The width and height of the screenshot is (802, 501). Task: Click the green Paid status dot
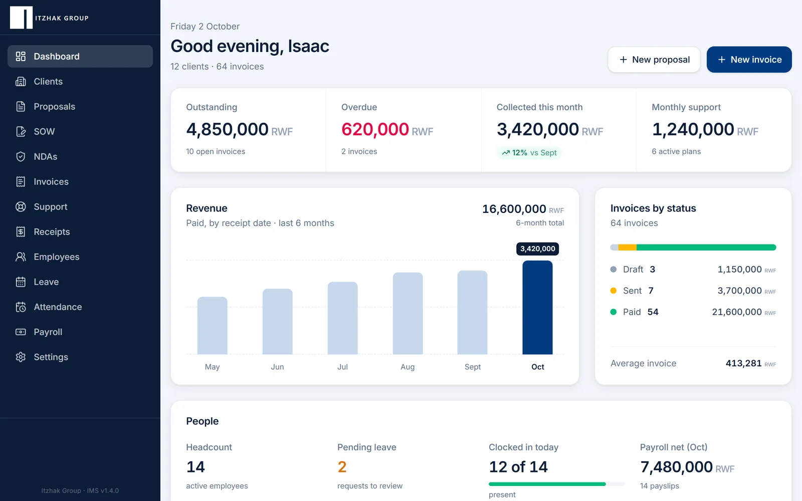[614, 312]
